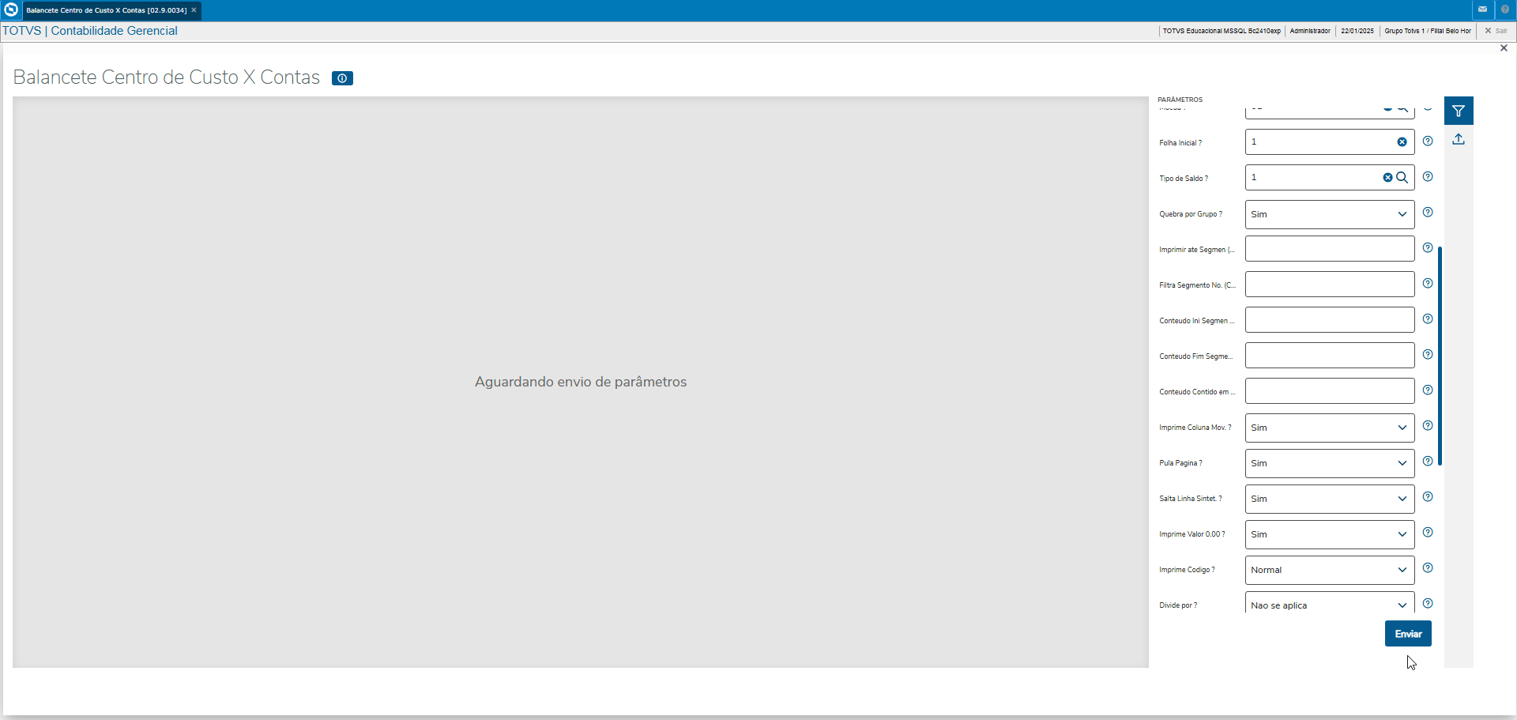Click the Enviar button

1408,634
